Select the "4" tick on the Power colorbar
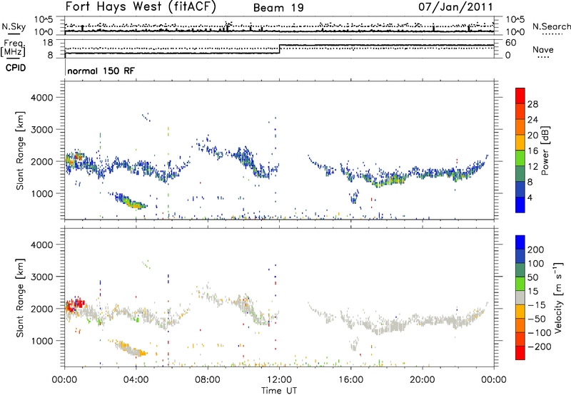Screen dimensions: 571x395 pyautogui.click(x=530, y=197)
